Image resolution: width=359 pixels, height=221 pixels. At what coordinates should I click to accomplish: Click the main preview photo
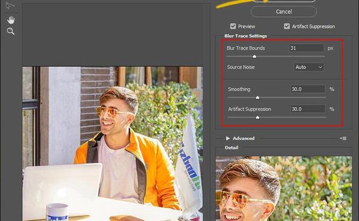[112, 144]
